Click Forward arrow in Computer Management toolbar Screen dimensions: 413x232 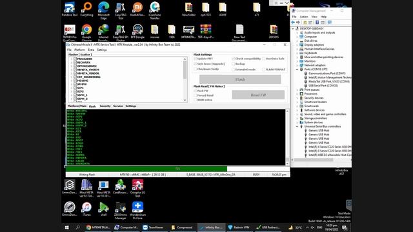[298, 23]
